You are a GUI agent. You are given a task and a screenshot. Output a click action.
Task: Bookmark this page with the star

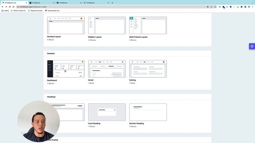215,7
